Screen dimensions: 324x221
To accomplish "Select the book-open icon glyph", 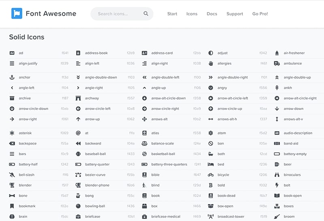I will [277, 196].
